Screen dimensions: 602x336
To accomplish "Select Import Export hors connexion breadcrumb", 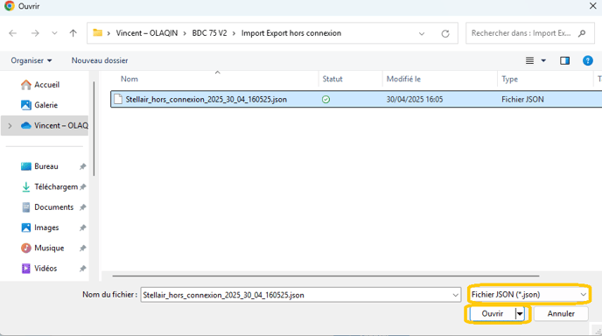I will [x=291, y=33].
